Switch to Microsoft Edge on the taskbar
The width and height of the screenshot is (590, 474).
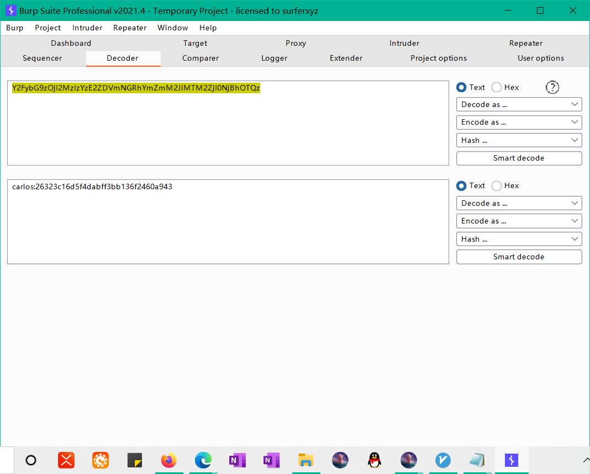(x=203, y=460)
